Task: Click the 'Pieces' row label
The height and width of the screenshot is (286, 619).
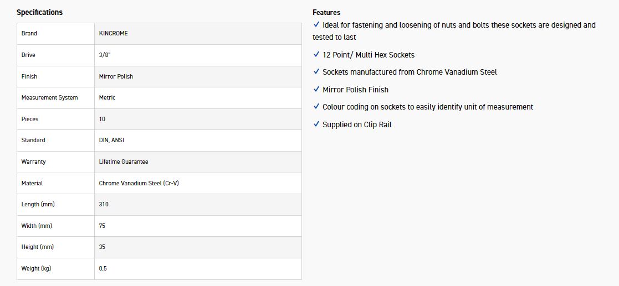Action: [30, 119]
